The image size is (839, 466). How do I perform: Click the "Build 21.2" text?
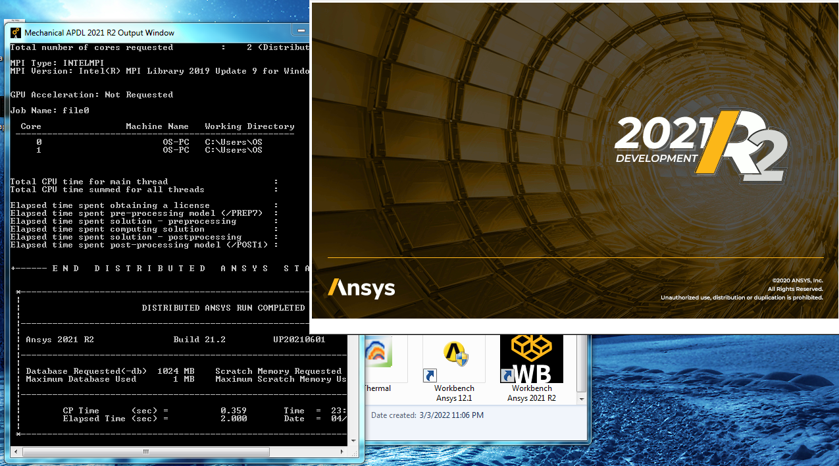tap(199, 340)
